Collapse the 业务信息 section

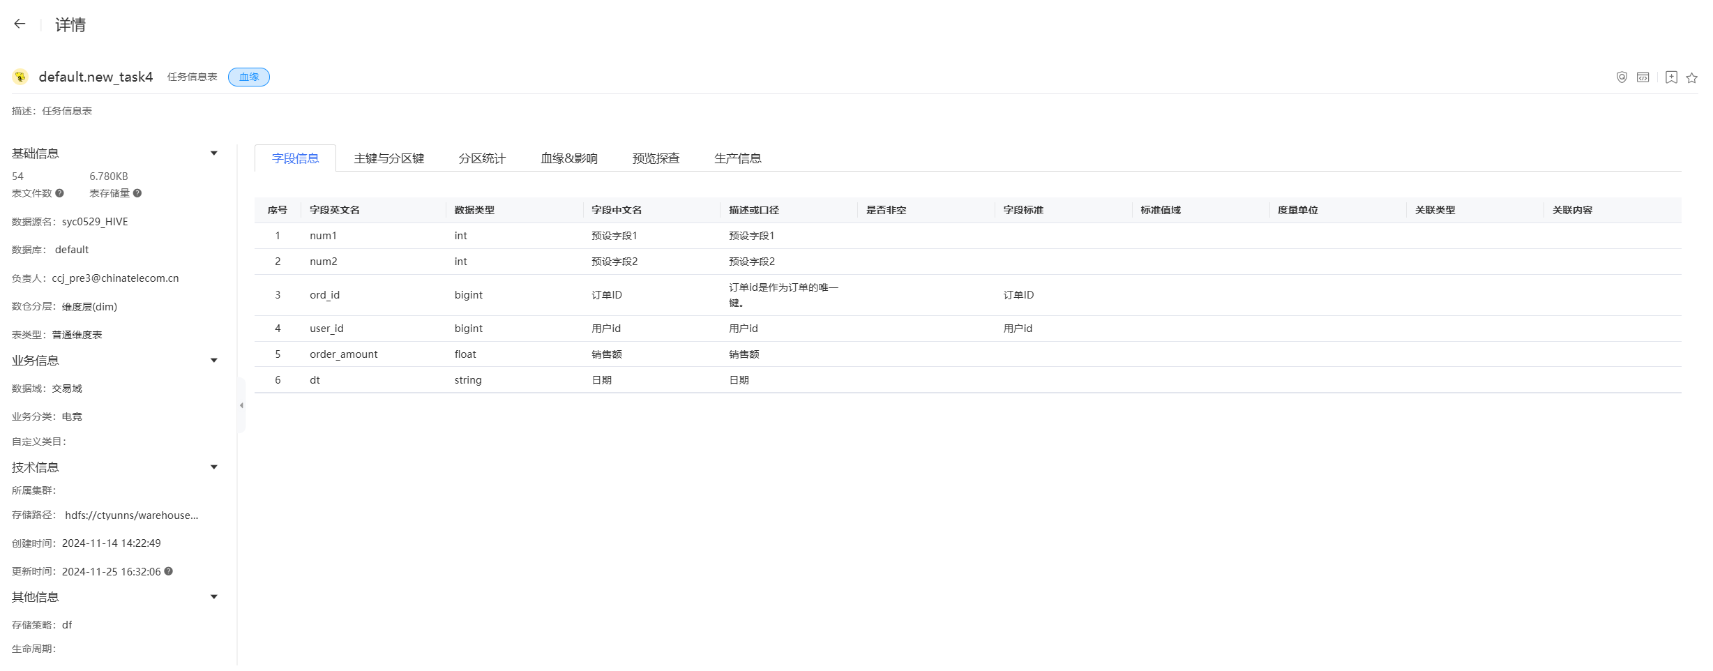(x=214, y=361)
